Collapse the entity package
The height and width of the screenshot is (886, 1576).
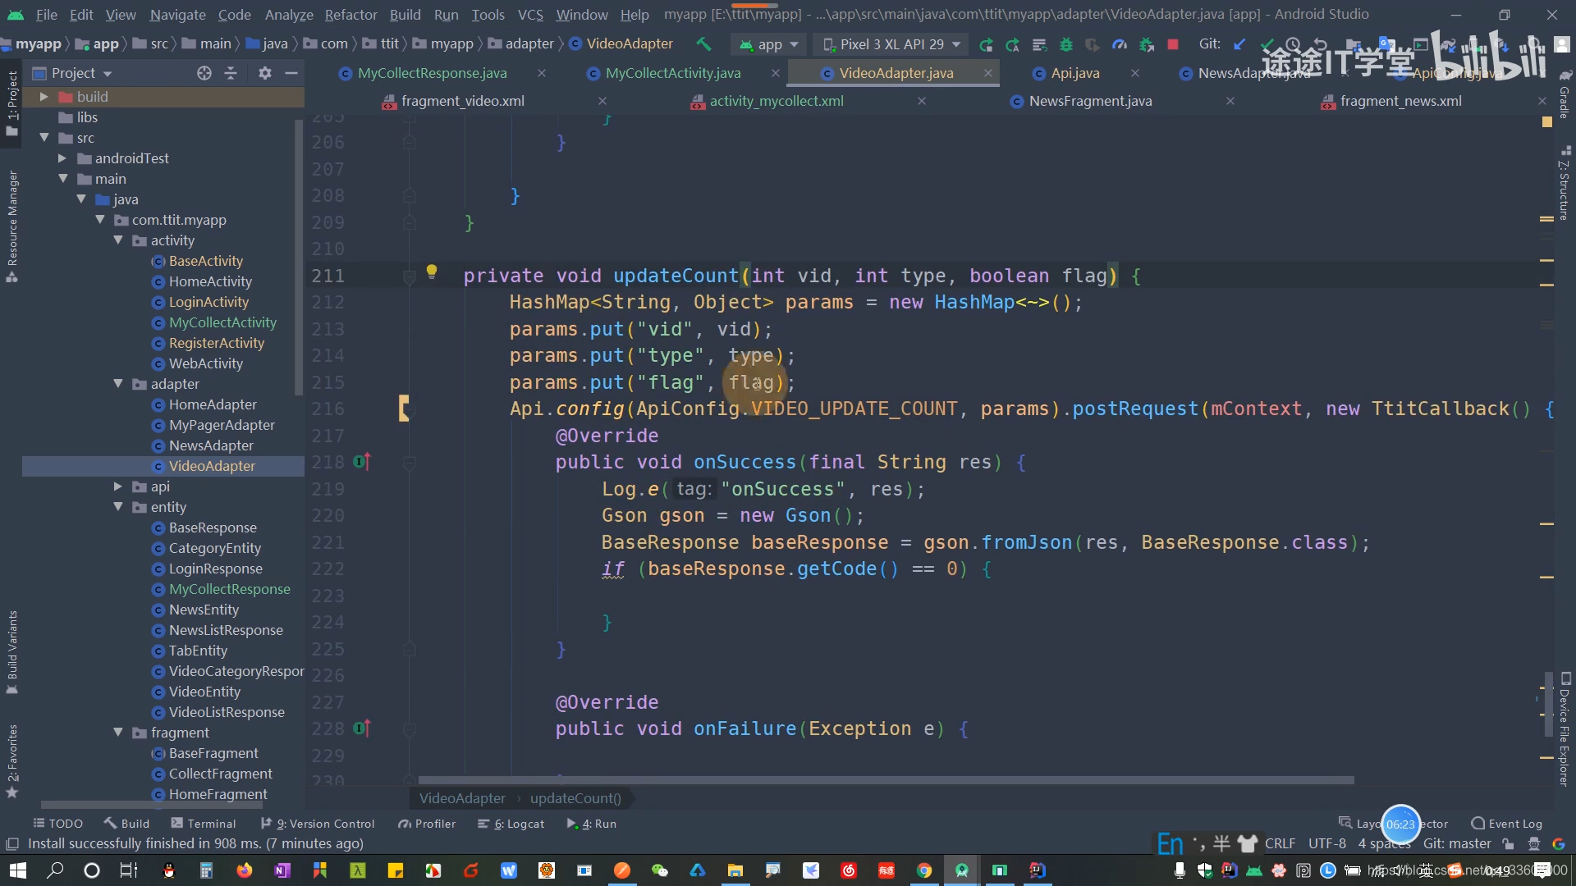118,507
